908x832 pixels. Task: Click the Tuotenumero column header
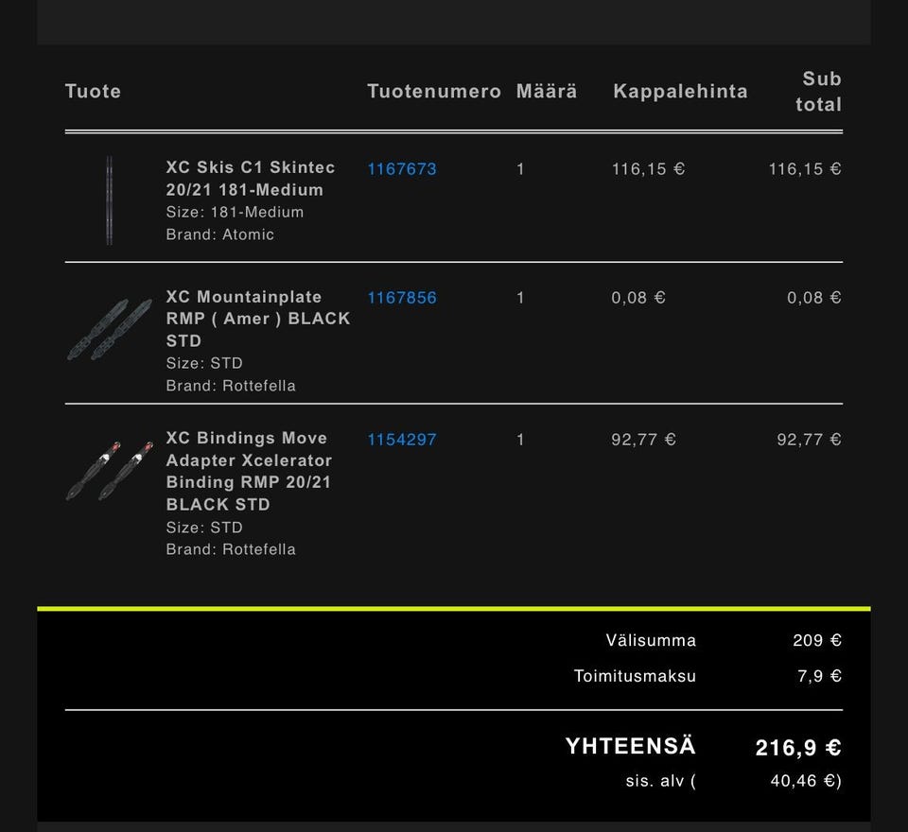coord(434,92)
